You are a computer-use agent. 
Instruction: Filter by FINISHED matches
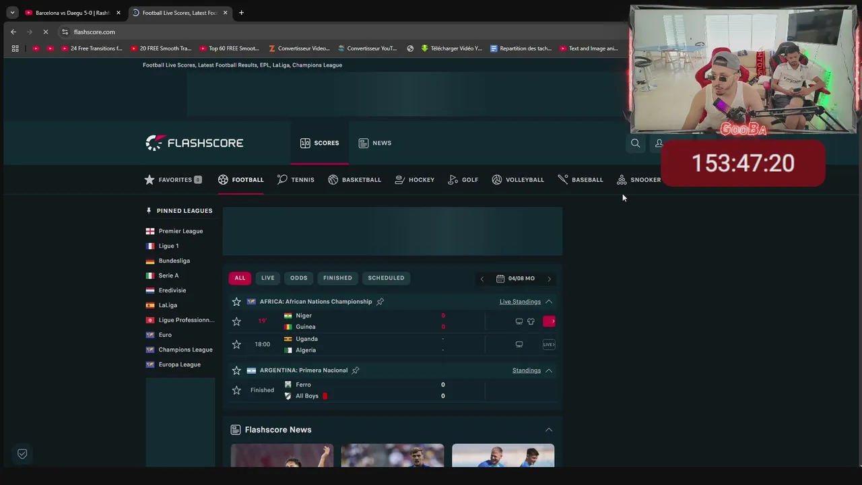click(x=337, y=278)
